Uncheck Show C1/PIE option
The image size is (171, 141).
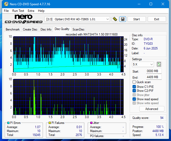[x=134, y=87]
